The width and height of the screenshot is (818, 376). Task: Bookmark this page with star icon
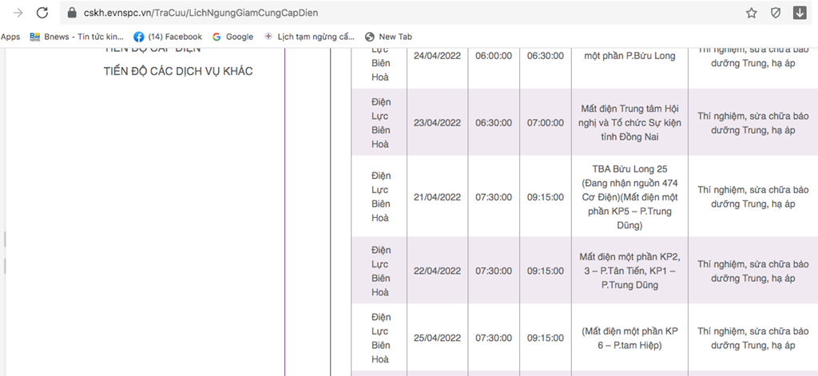pos(751,13)
